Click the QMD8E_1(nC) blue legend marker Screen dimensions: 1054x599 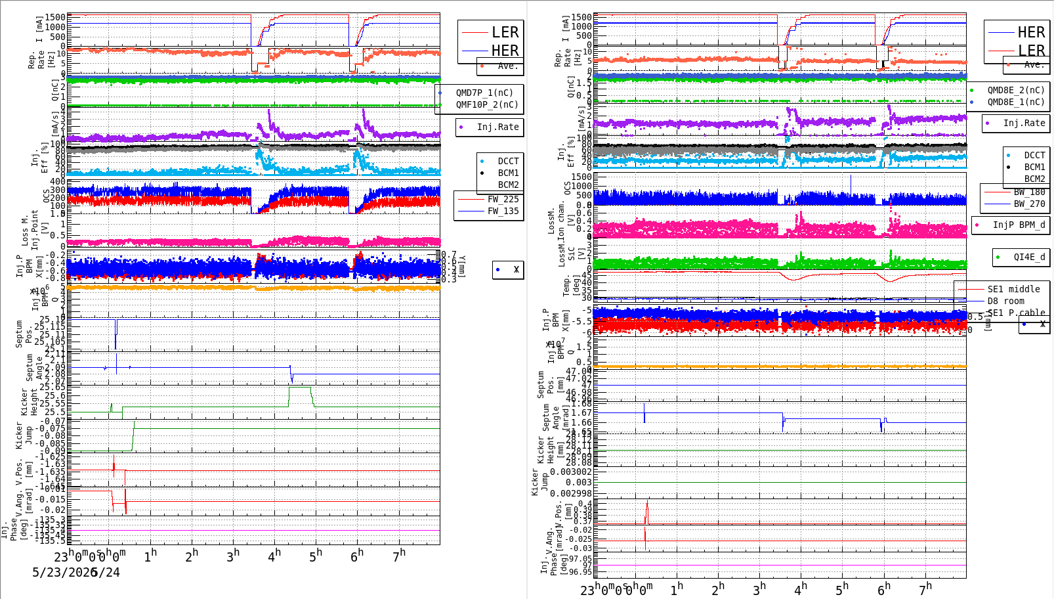[x=971, y=102]
